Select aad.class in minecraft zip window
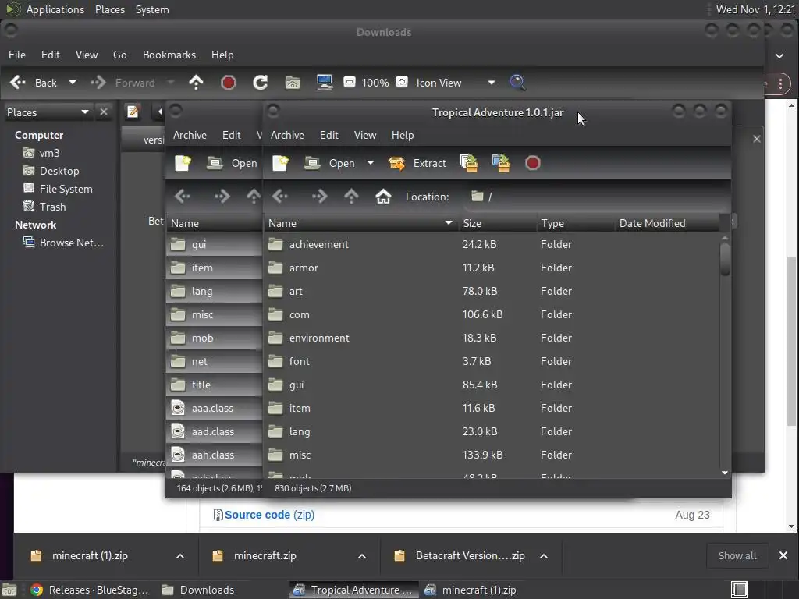Screen dimensions: 799x599 (214, 432)
